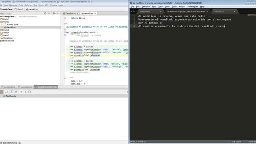Select parcial1.py in project tree
Viewport: 256px width, 144px height.
(10, 27)
